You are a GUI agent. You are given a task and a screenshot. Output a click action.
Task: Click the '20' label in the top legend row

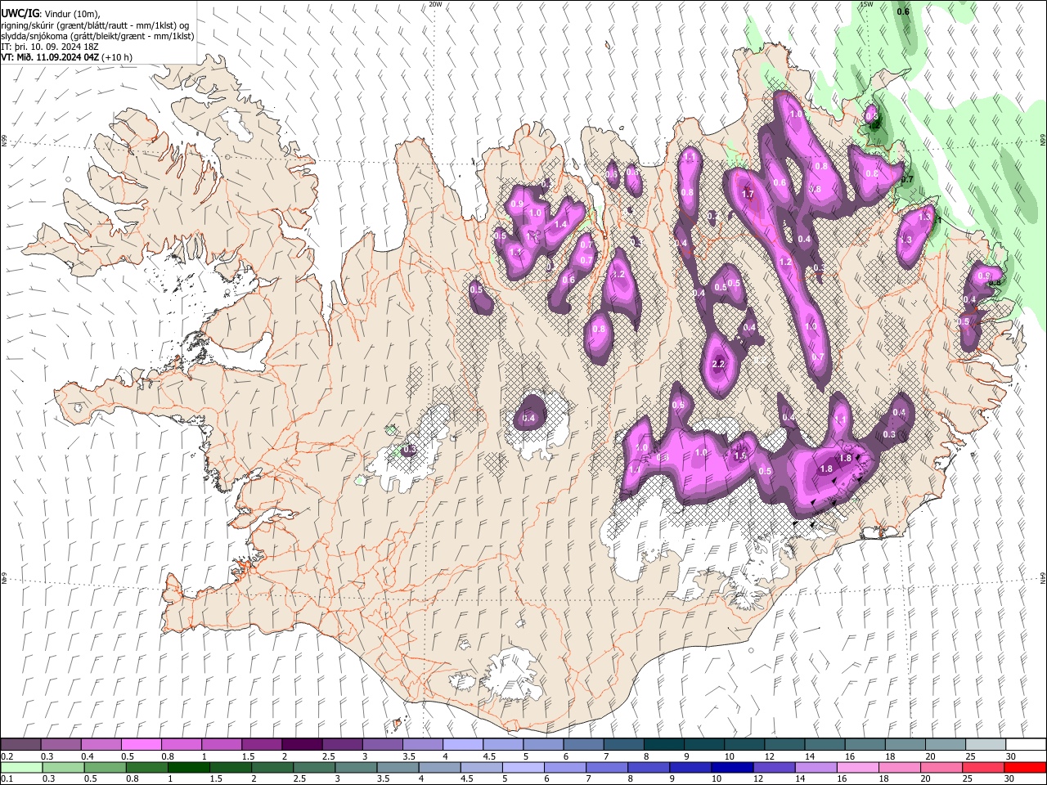(x=931, y=756)
